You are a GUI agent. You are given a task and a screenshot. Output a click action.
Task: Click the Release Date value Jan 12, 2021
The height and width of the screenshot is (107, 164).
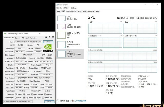[x=20, y=52]
